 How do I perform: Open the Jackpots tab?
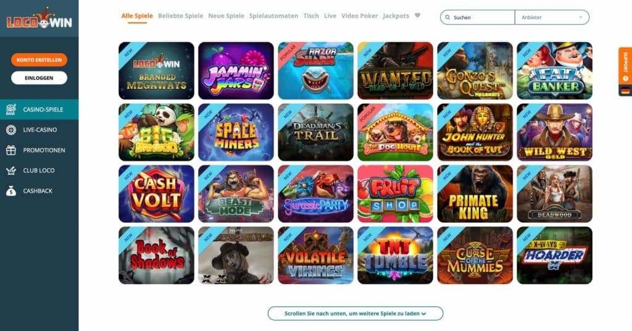[x=396, y=15]
